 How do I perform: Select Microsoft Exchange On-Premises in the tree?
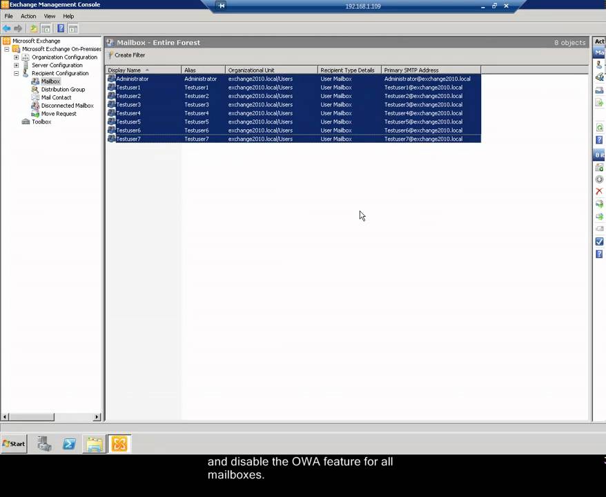click(61, 49)
